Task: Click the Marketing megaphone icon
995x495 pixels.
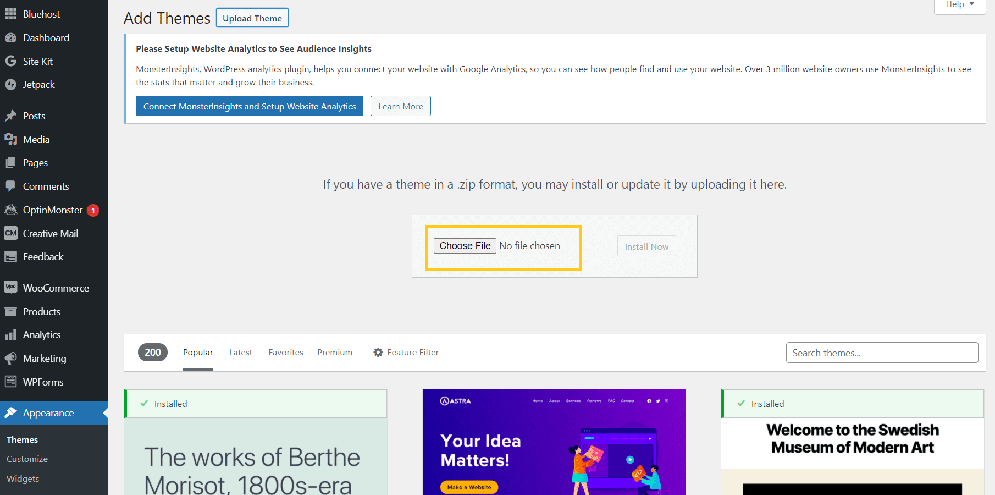Action: (11, 359)
